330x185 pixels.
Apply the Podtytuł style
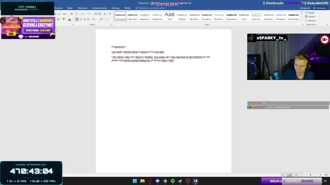[x=182, y=16]
